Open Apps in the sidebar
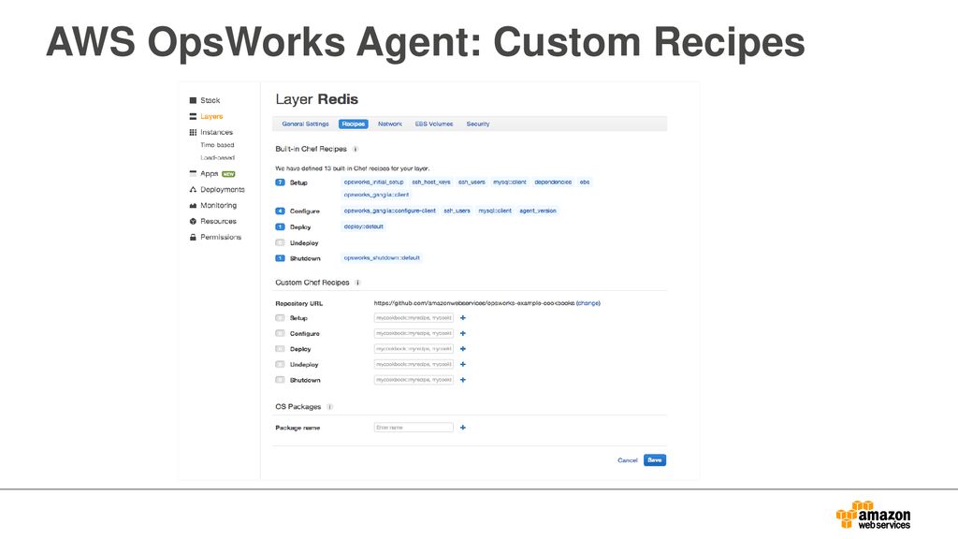The width and height of the screenshot is (958, 539). tap(209, 173)
